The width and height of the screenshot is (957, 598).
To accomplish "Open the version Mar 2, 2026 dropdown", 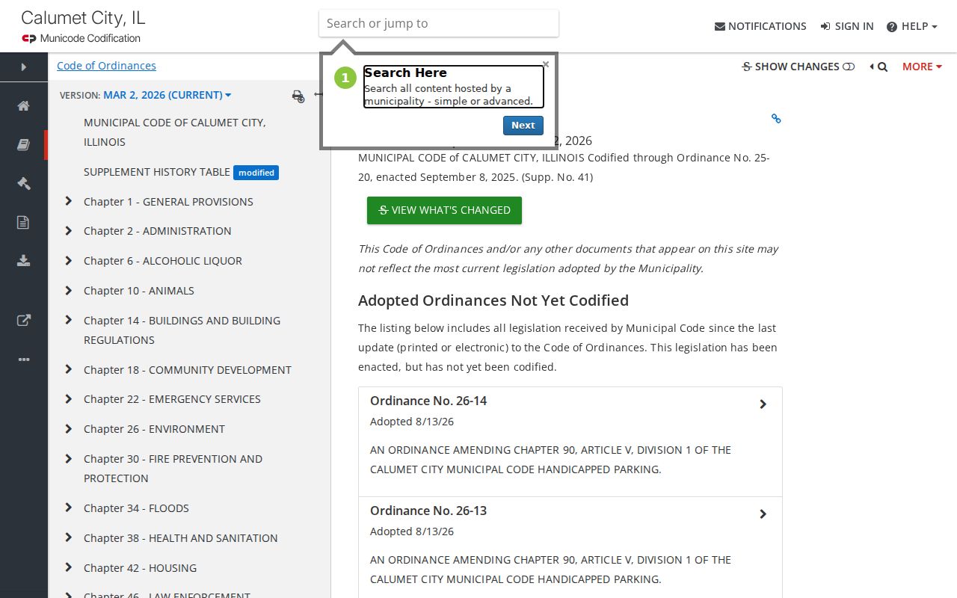I will pos(167,95).
